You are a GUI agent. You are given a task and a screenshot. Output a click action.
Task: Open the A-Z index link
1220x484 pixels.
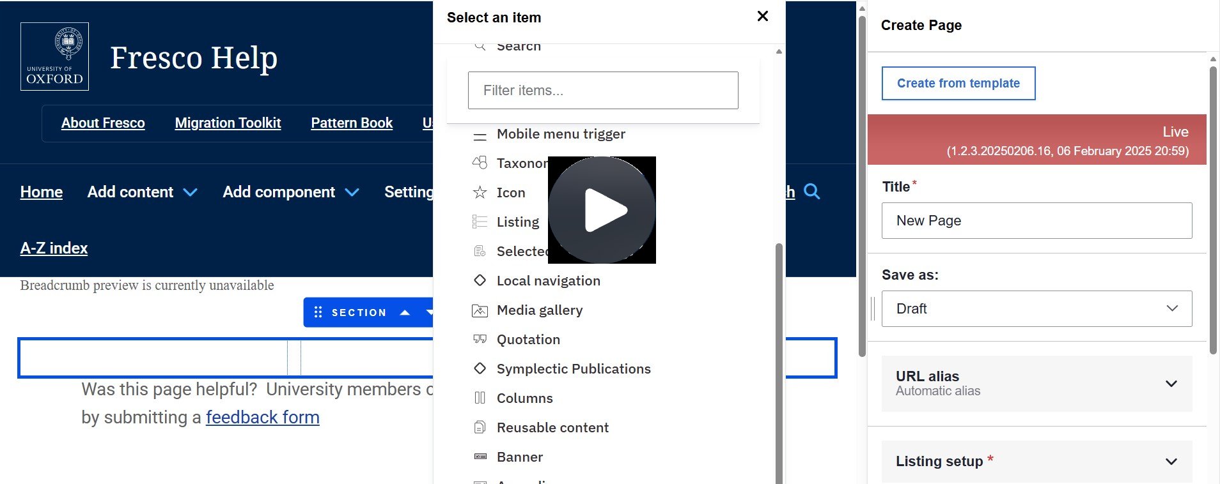(54, 248)
